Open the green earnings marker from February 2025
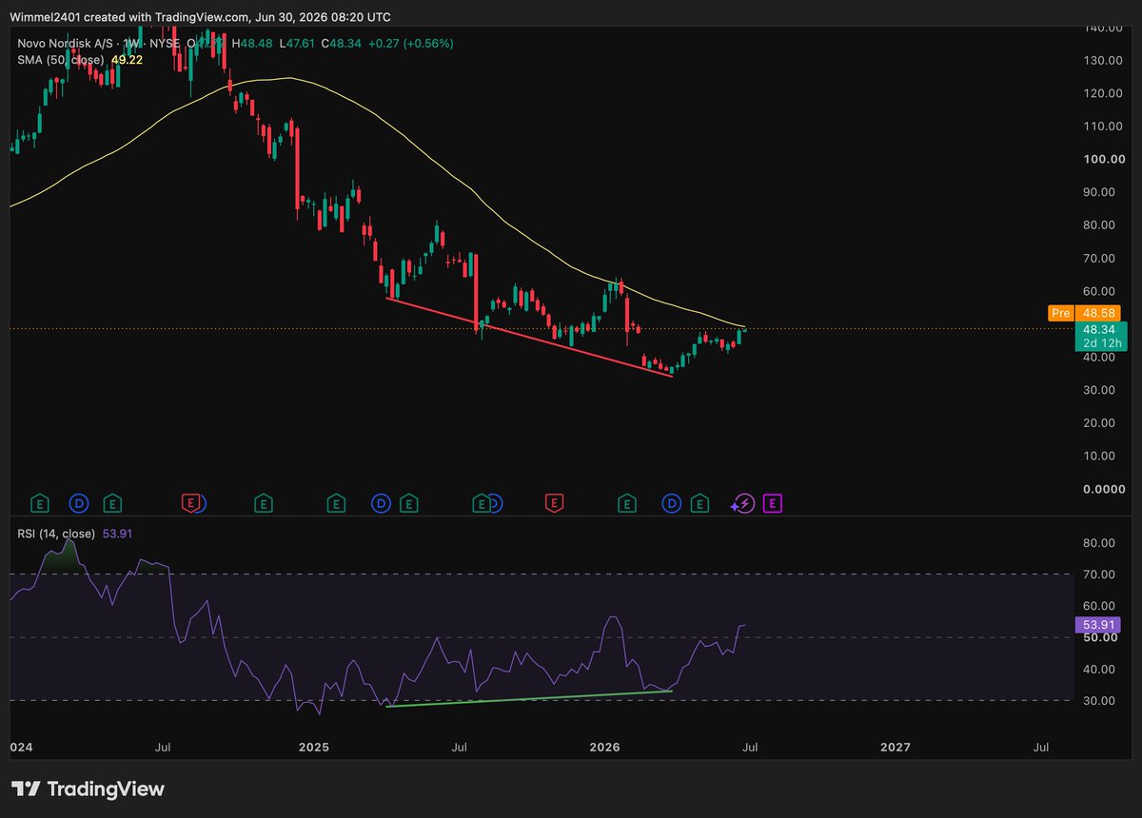Viewport: 1142px width, 818px height. coord(336,502)
